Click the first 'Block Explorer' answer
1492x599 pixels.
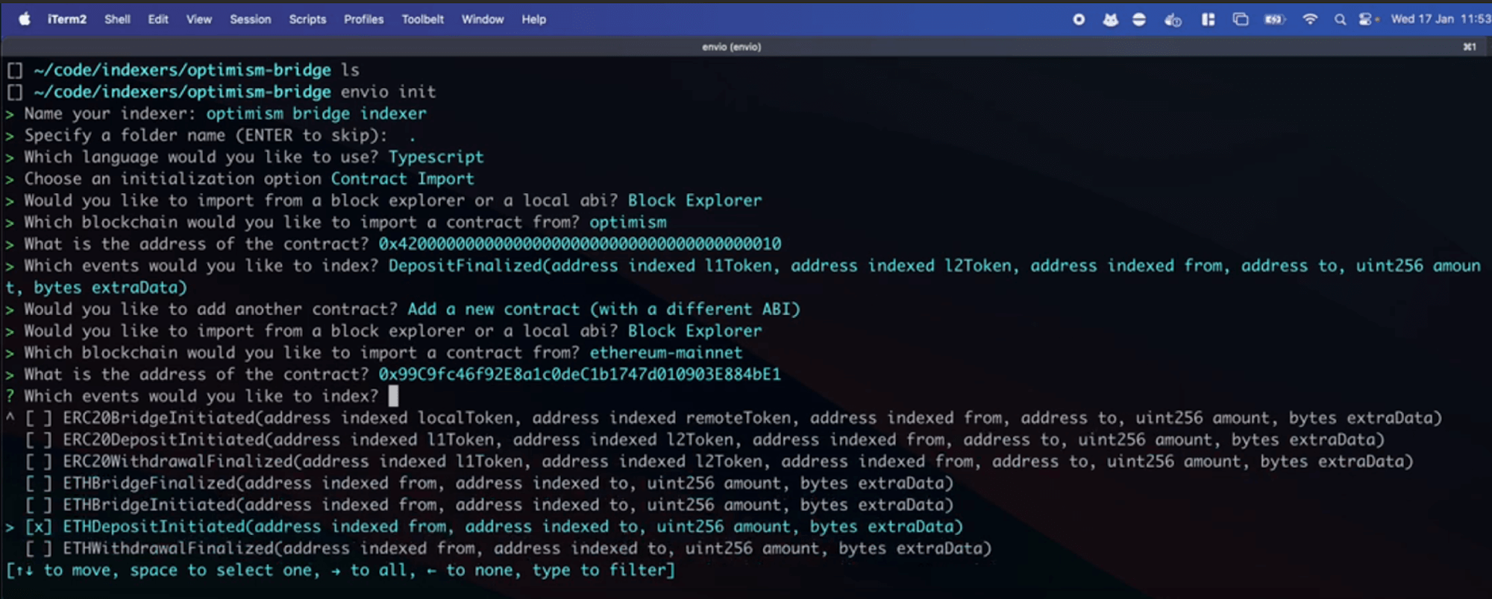click(695, 200)
